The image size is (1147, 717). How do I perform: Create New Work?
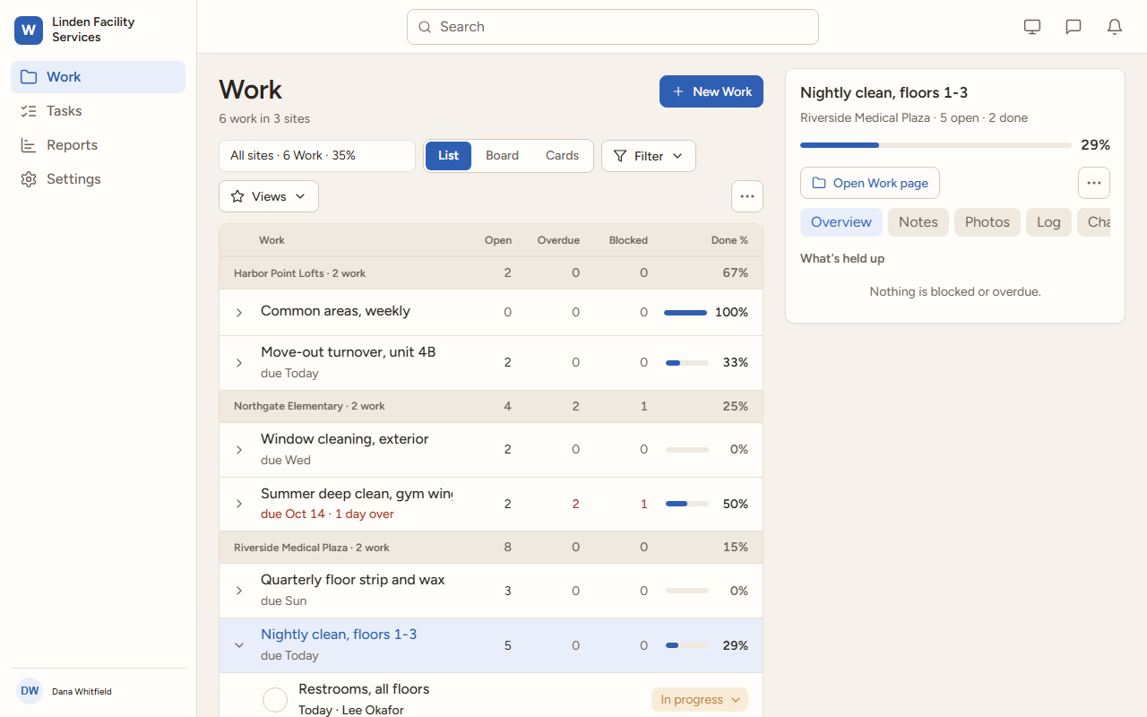click(x=711, y=91)
